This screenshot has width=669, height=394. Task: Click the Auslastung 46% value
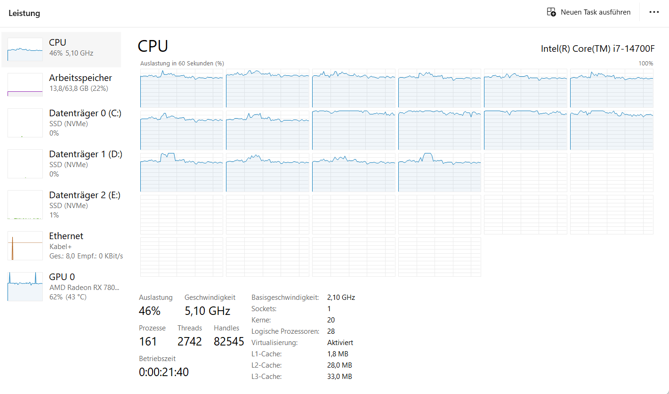[x=150, y=311]
